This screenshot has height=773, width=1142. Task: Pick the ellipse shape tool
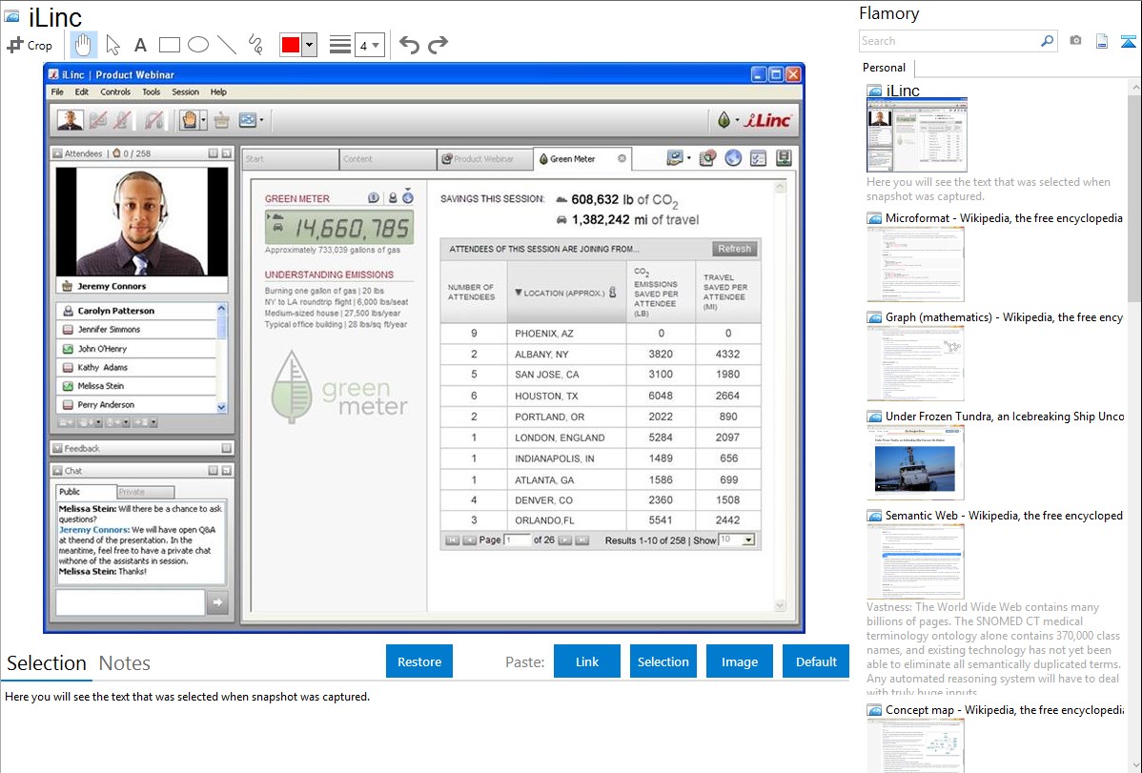coord(198,45)
